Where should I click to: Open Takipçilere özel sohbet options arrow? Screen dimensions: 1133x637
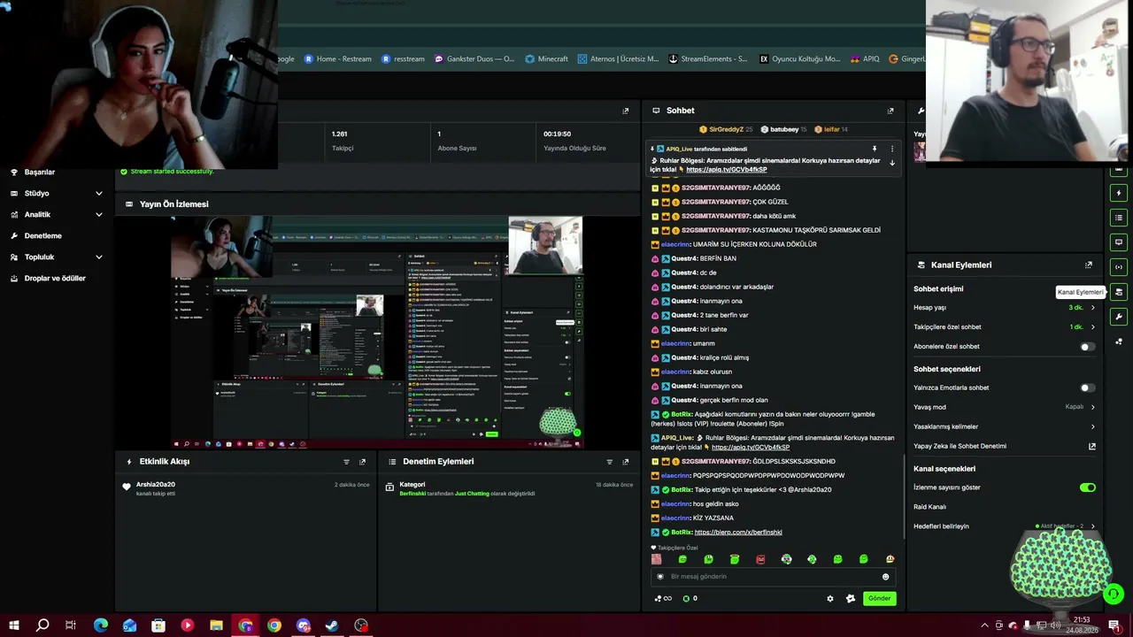click(x=1092, y=327)
